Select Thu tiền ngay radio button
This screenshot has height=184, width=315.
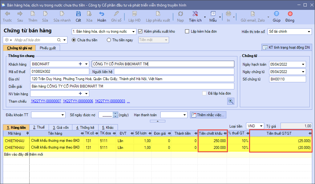pos(109,40)
